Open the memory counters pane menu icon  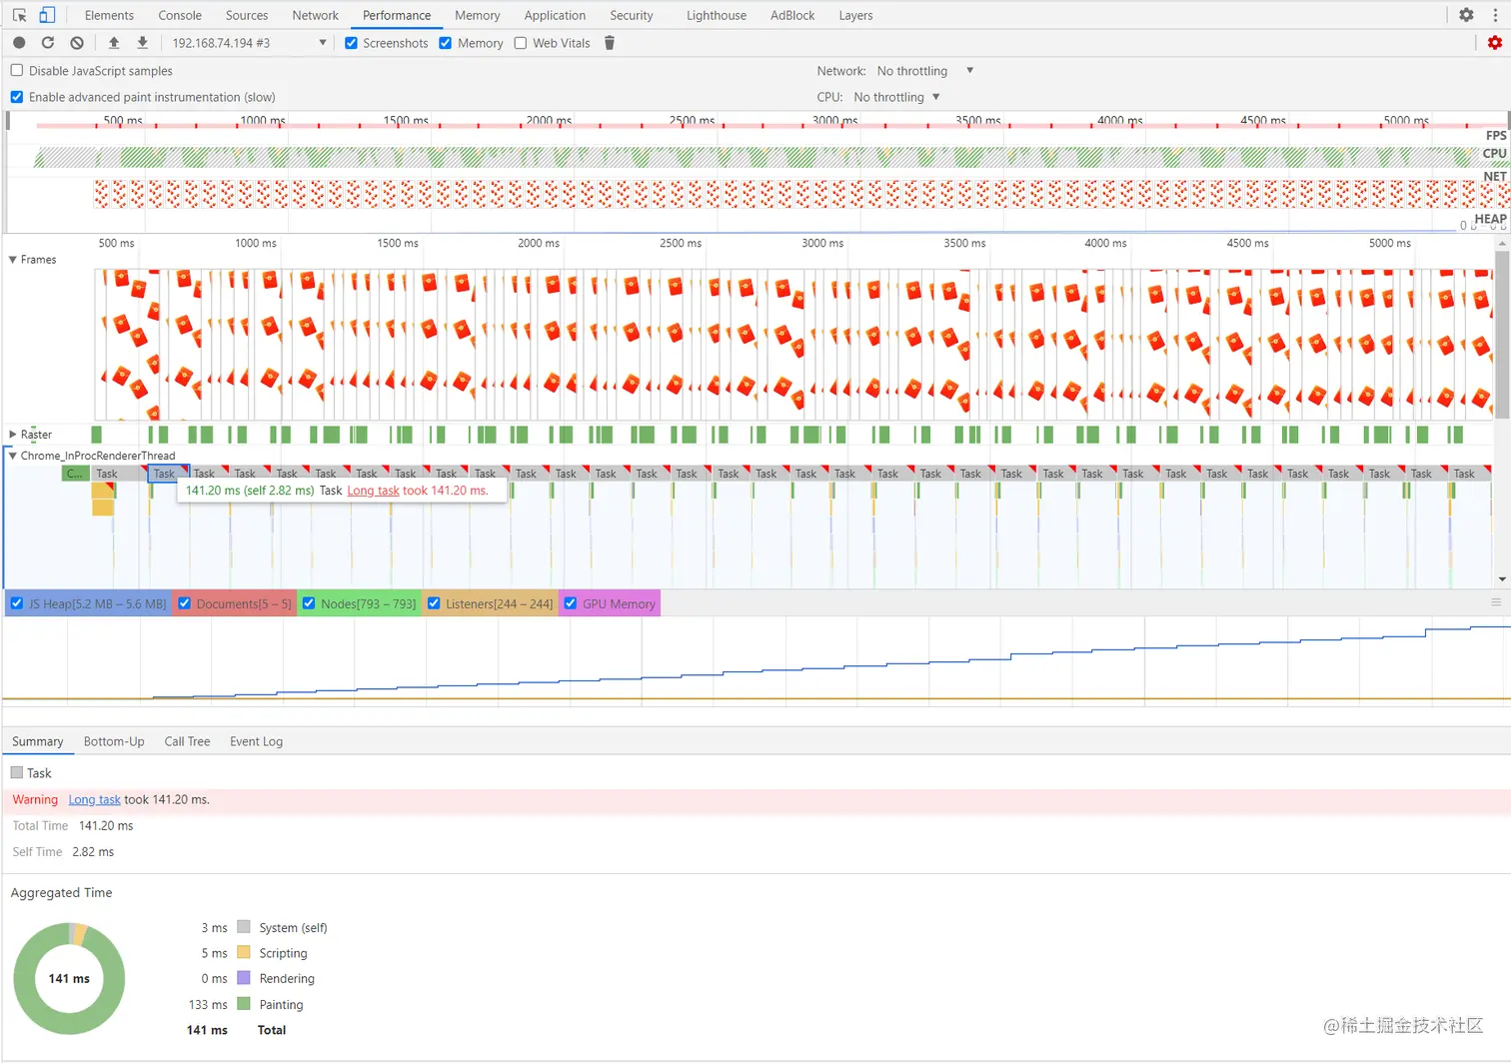[x=1496, y=602]
